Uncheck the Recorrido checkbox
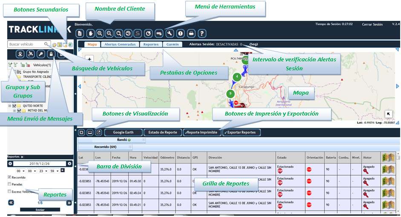 tap(10, 177)
